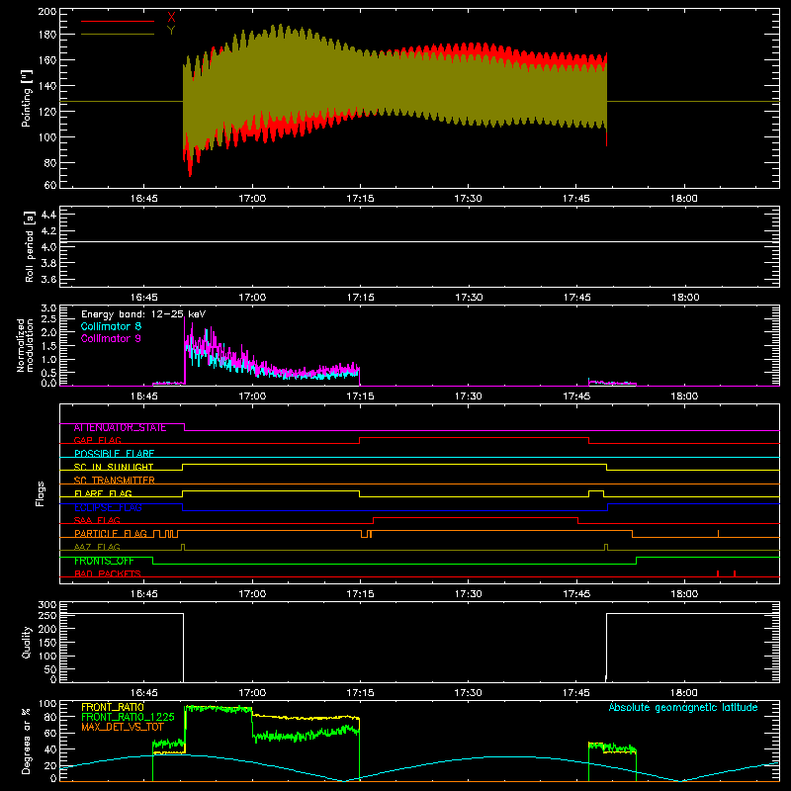Click the olive Y legend line
The image size is (791, 791).
click(118, 35)
